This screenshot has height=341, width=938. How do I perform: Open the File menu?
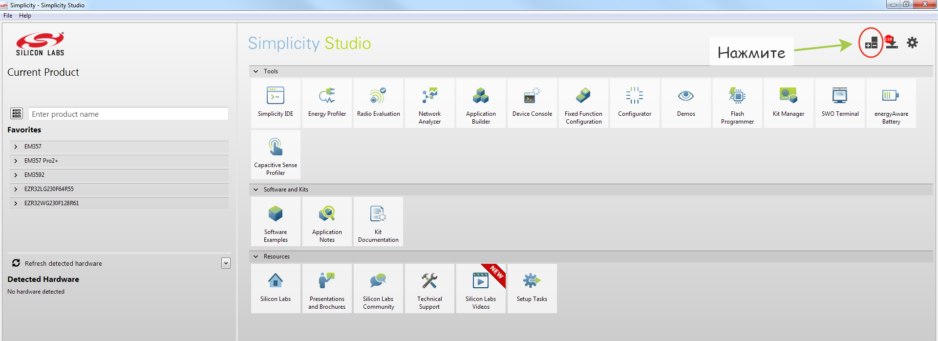pos(8,16)
